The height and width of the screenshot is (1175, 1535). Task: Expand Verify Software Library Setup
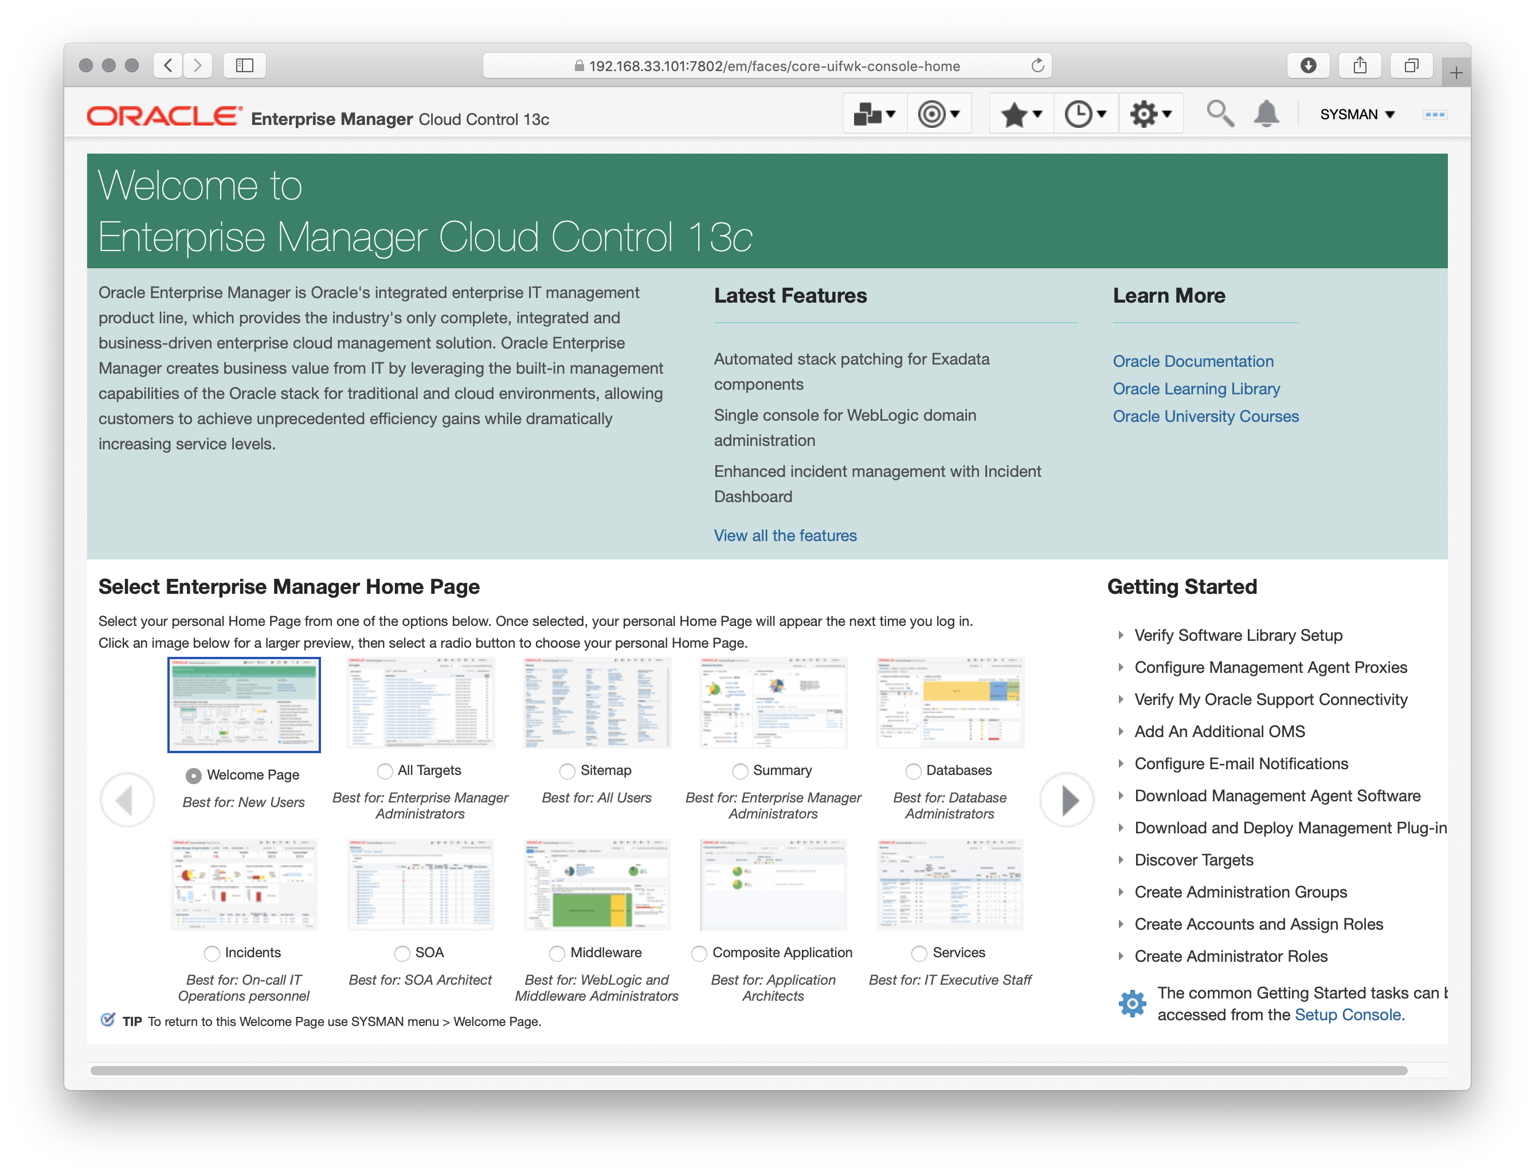1121,635
